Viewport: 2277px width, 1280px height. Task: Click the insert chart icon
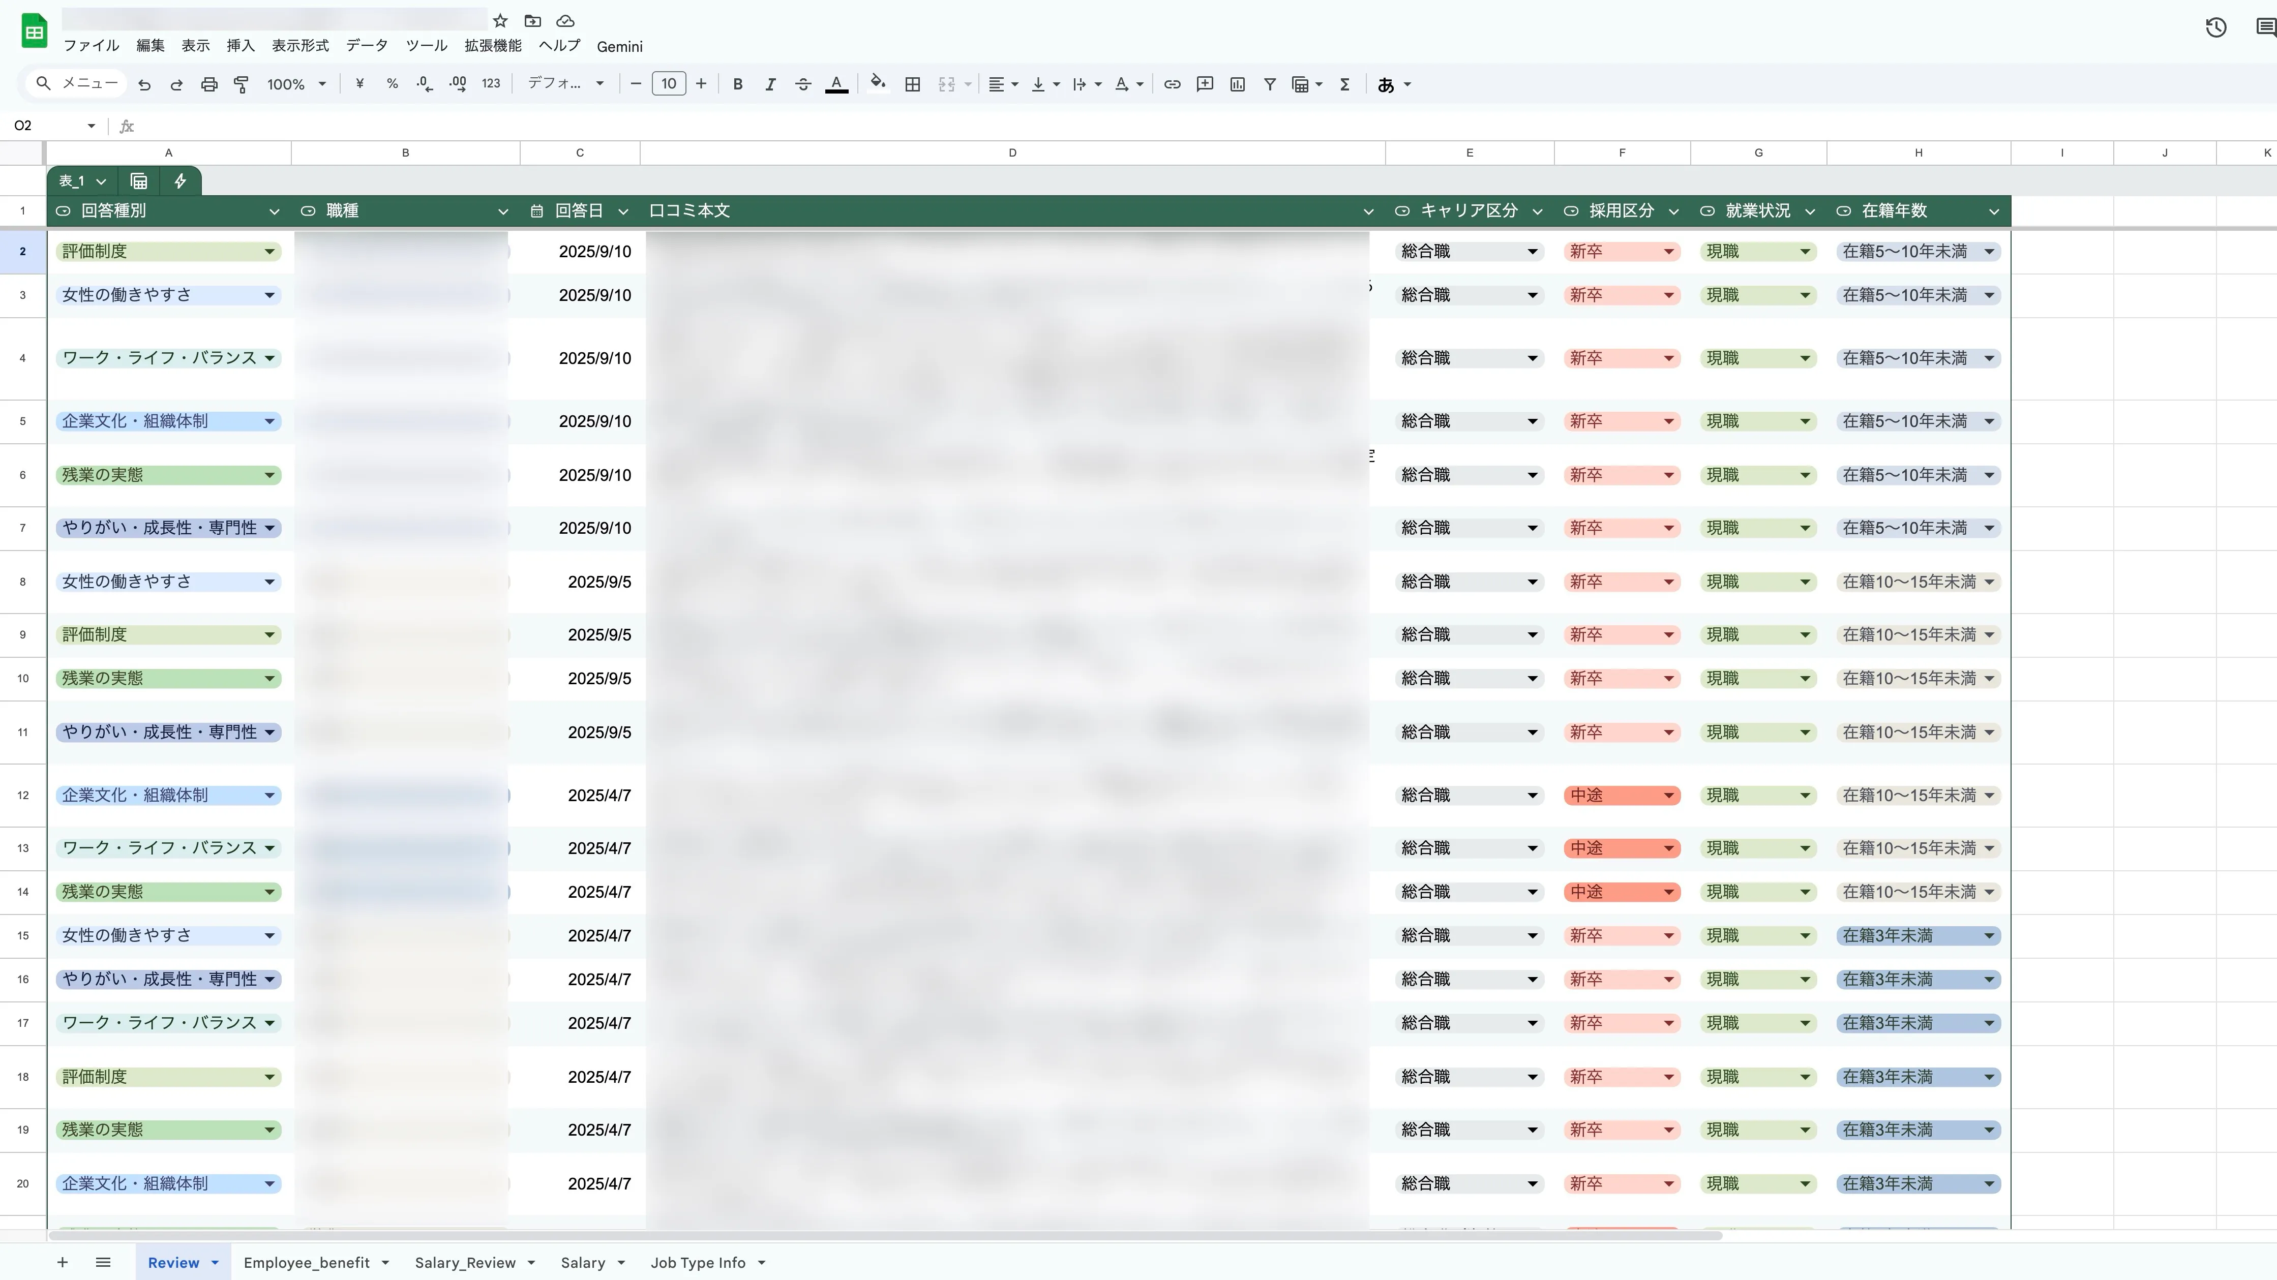coord(1238,85)
